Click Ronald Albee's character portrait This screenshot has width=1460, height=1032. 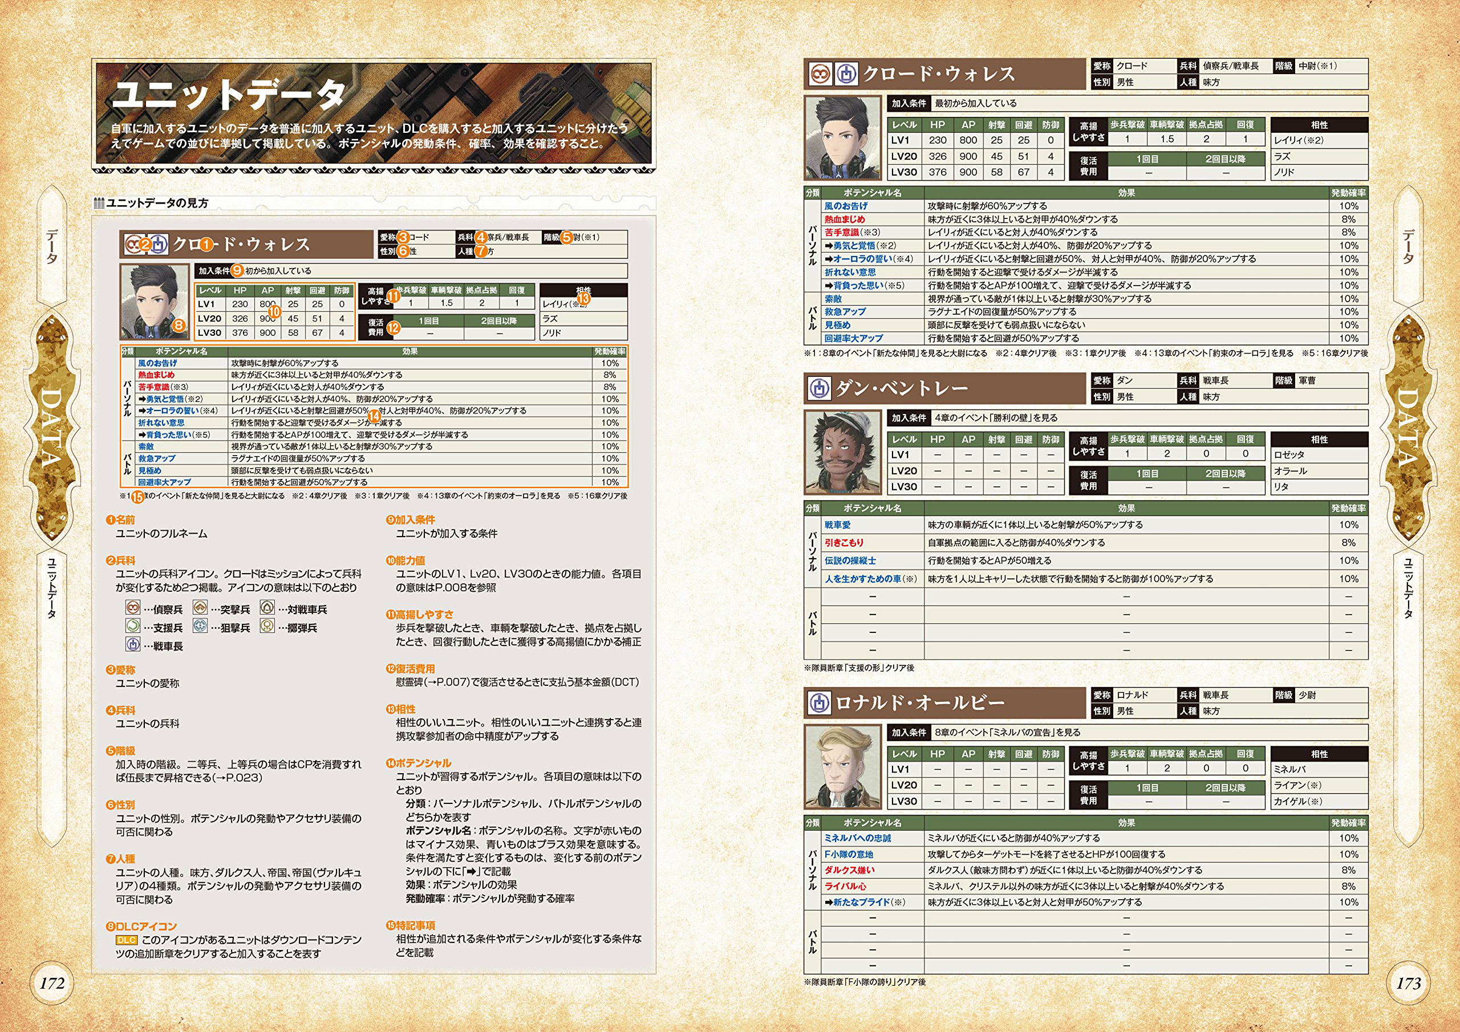pos(842,766)
